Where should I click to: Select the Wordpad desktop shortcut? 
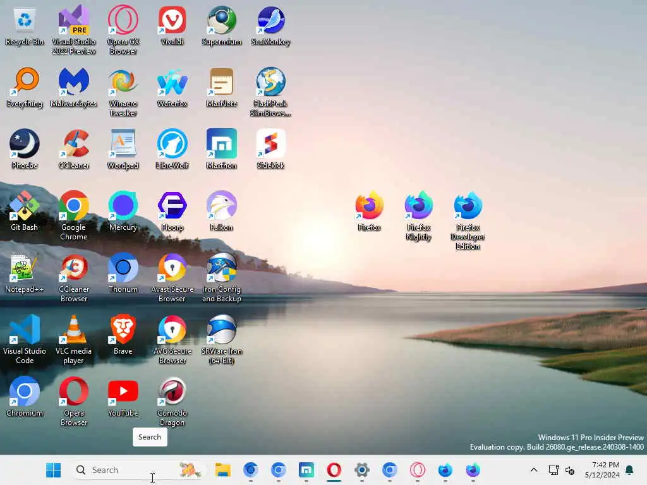[x=123, y=149]
